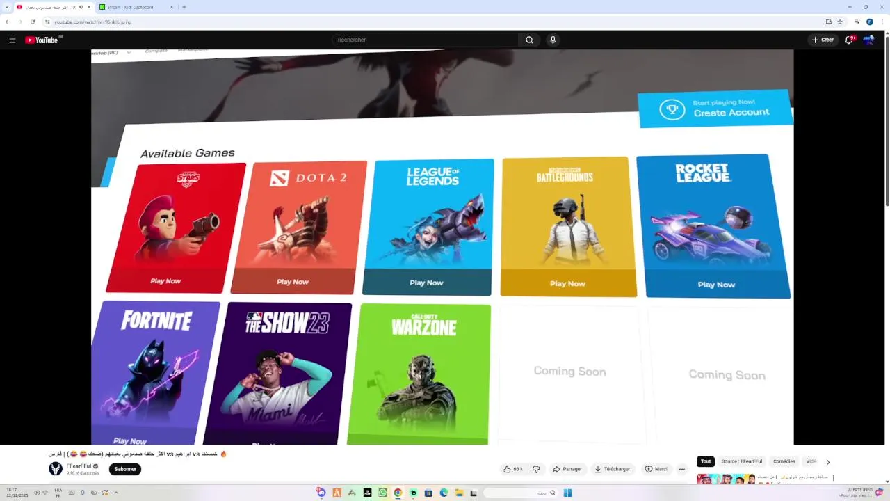
Task: Click the Windows taskbar search box
Action: (x=521, y=493)
